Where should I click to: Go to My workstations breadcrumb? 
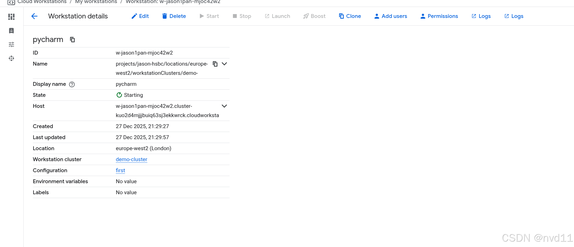[96, 2]
